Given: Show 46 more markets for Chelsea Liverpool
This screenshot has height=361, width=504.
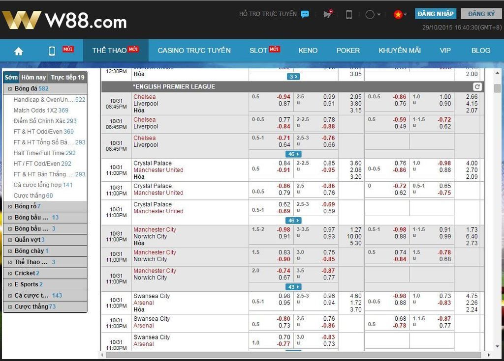Looking at the screenshot, I should click(x=293, y=154).
